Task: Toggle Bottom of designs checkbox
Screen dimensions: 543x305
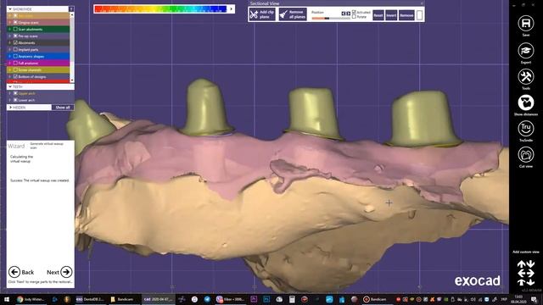Action: coord(15,76)
